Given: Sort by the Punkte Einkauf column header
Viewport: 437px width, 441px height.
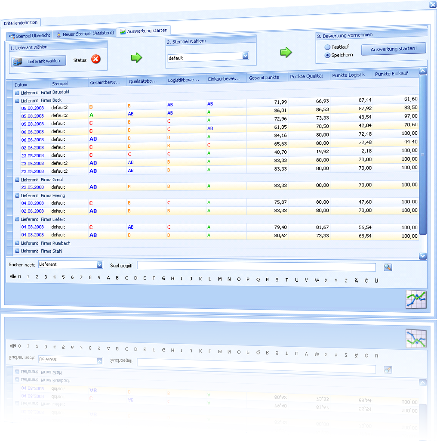Looking at the screenshot, I should (396, 73).
